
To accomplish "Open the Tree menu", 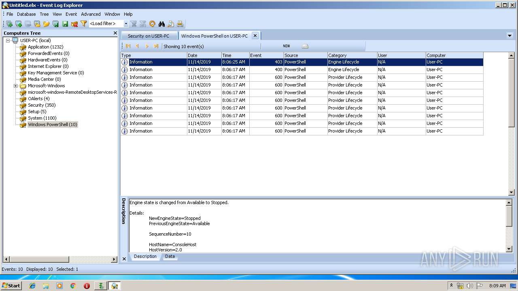I will 44,14.
